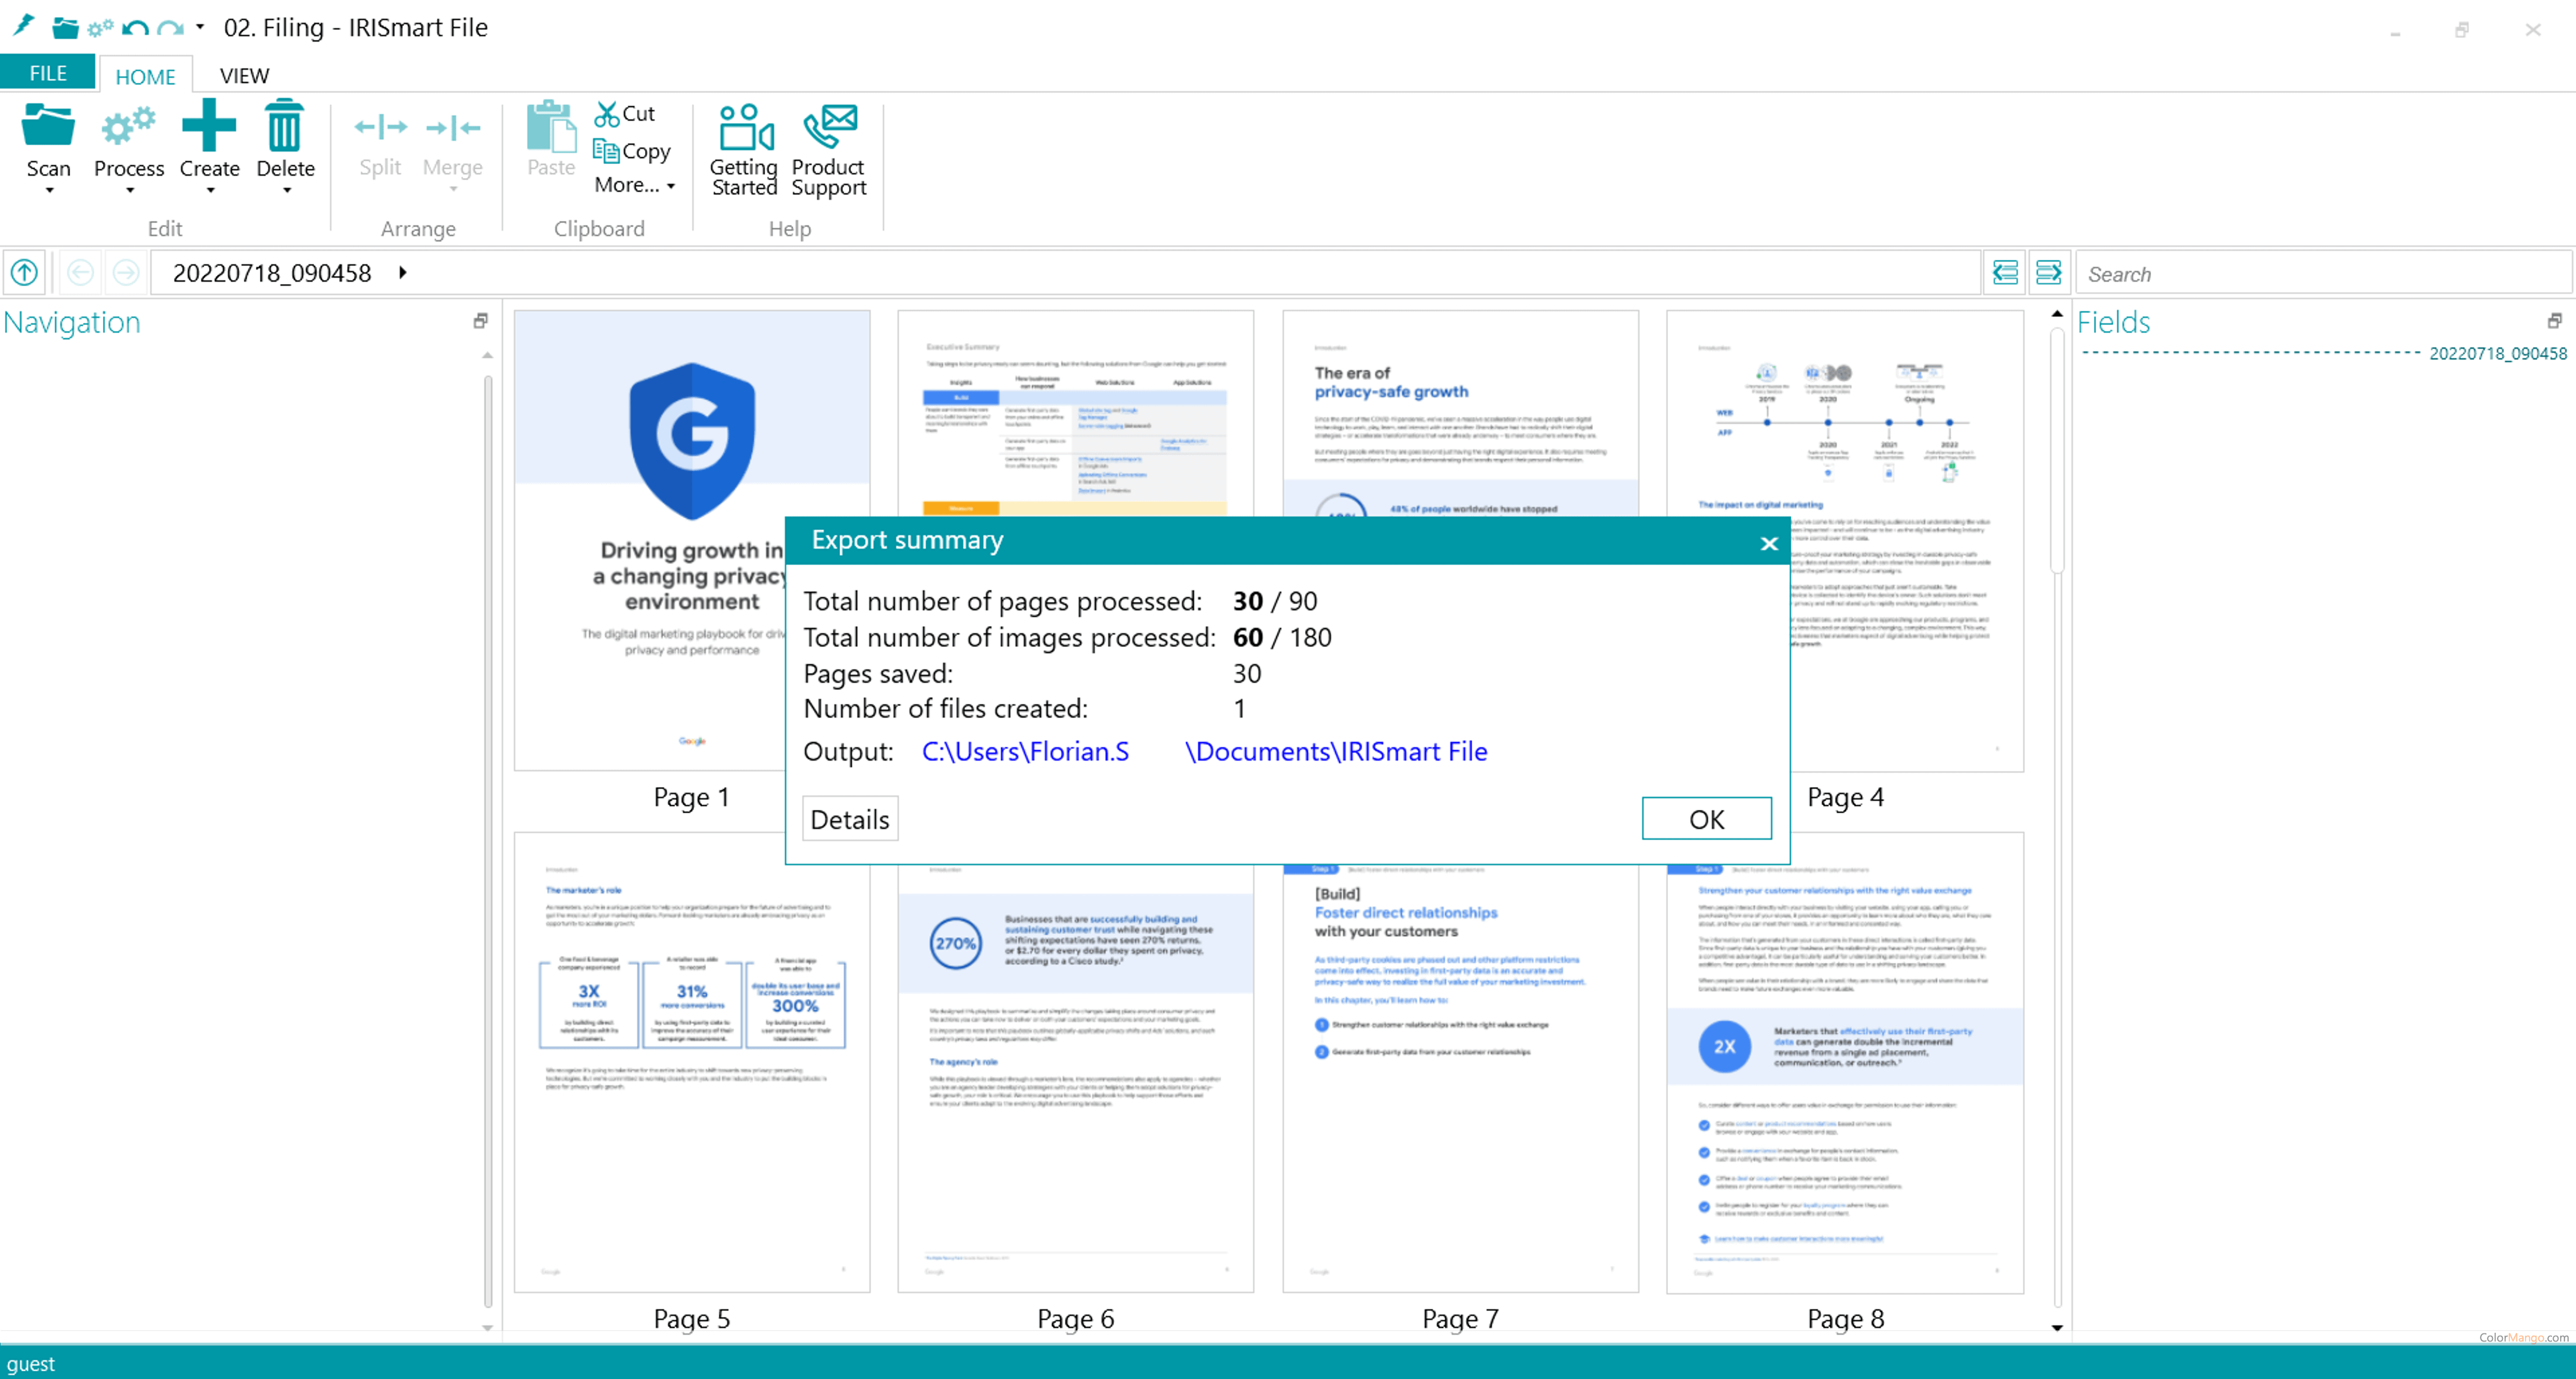Click the Scan folder icon

pos(48,128)
